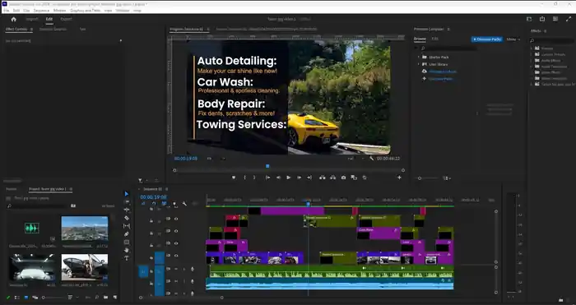Viewport: 576px width, 305px height.
Task: Select the Pen tool
Action: 127,234
